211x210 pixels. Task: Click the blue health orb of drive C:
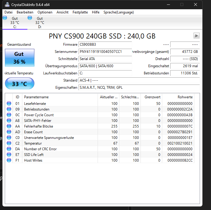(x=5, y=18)
